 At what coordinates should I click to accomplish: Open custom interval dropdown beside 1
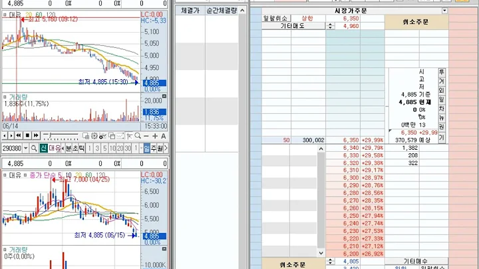click(x=141, y=148)
